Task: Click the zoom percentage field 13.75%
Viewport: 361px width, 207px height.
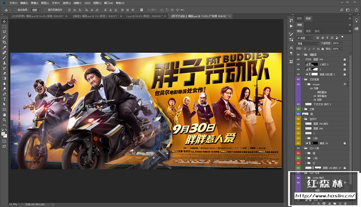Action: point(13,204)
